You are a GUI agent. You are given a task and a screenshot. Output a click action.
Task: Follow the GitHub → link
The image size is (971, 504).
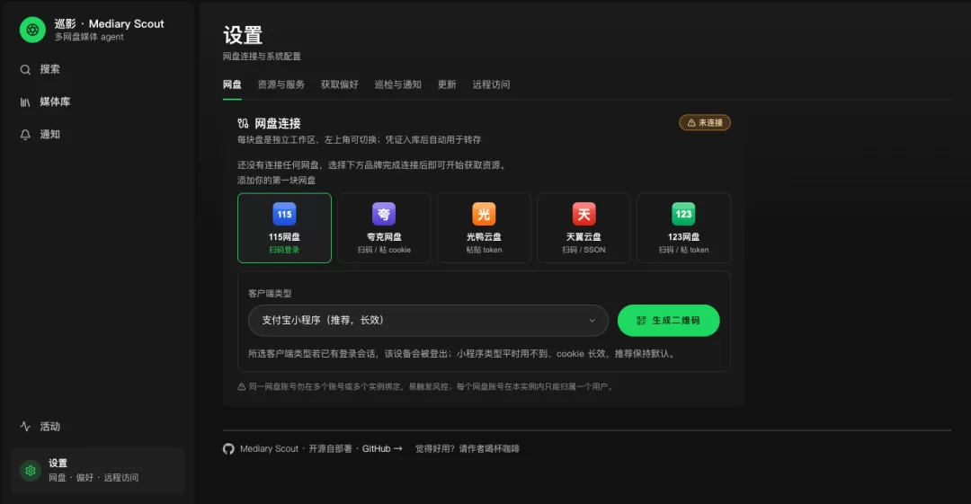pos(382,449)
